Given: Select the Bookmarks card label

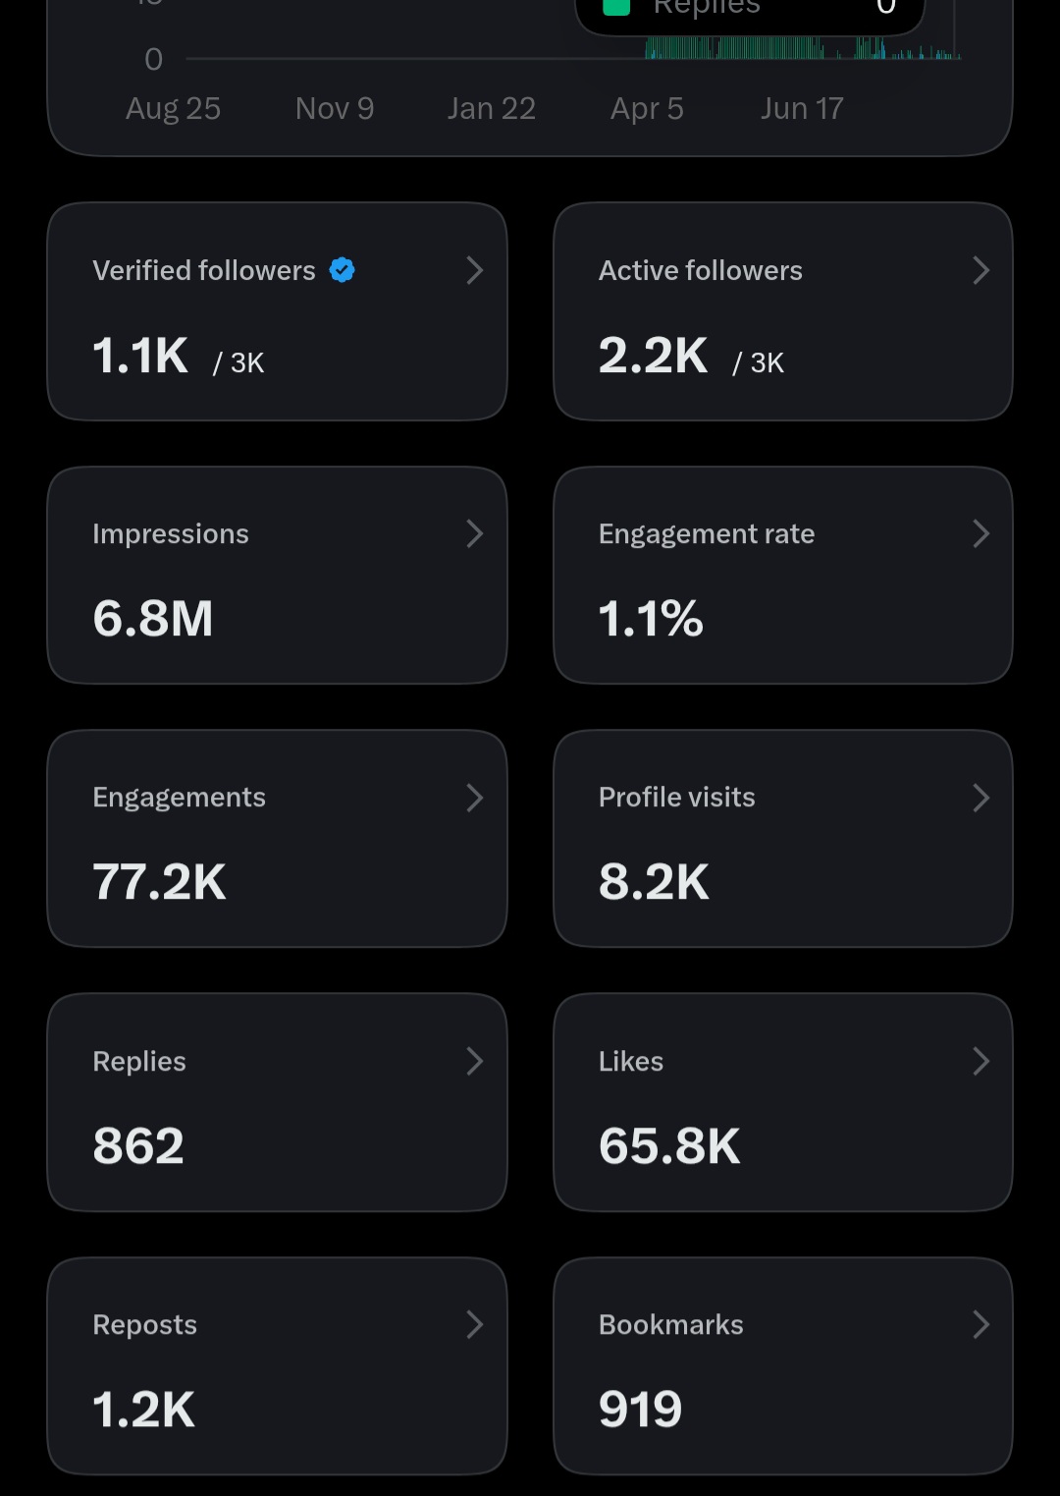Looking at the screenshot, I should pos(671,1324).
